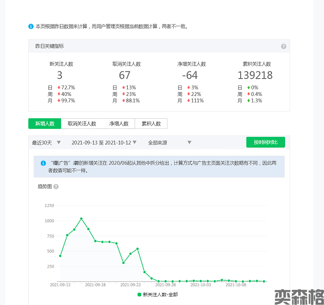Click help icon next to 趋势图
324x305 pixels.
(56, 187)
